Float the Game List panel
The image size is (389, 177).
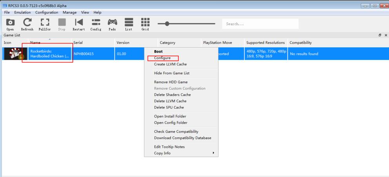click(x=380, y=35)
